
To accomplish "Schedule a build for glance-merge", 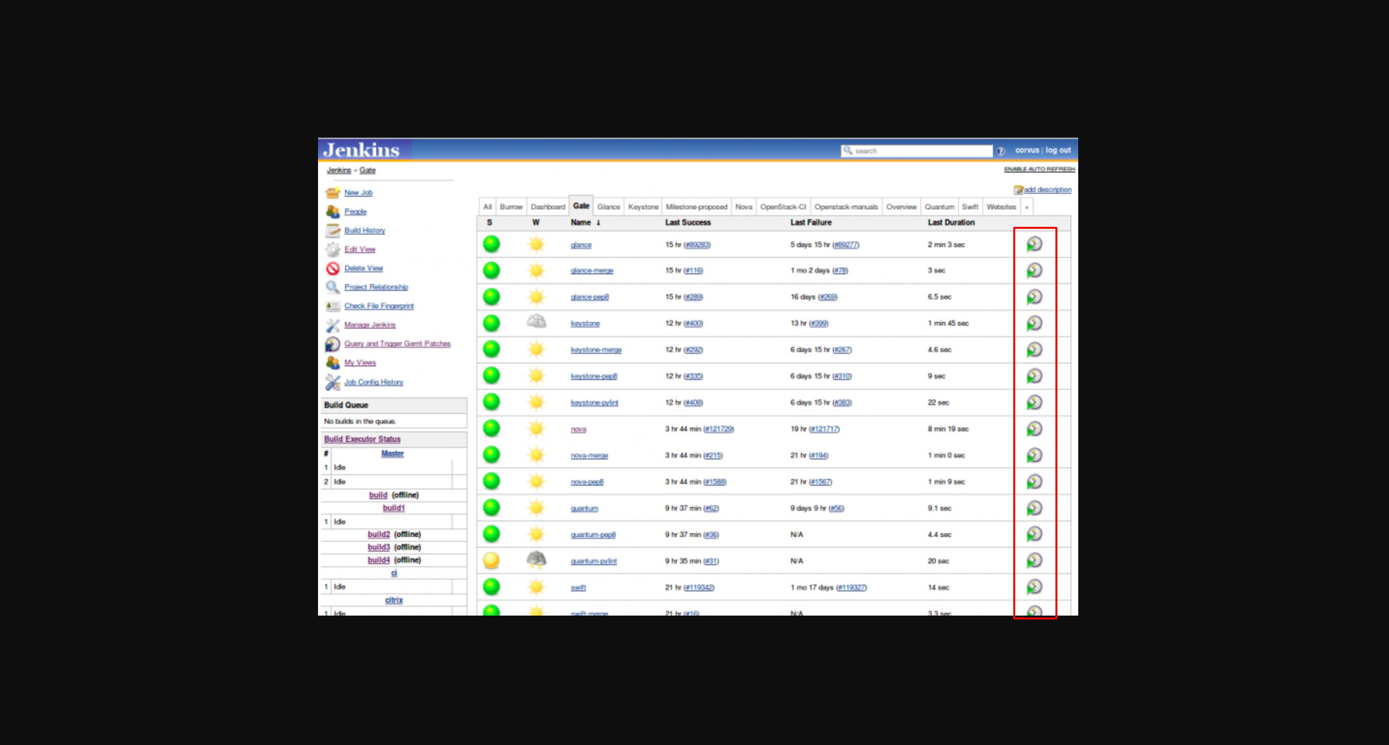I will [x=1034, y=270].
